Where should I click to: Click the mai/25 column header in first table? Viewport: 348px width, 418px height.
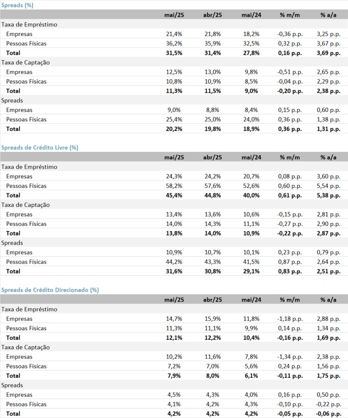pyautogui.click(x=174, y=15)
